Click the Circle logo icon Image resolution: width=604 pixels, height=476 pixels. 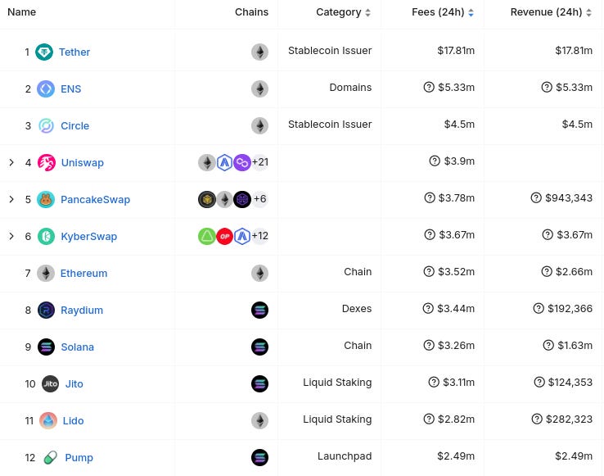[x=46, y=125]
